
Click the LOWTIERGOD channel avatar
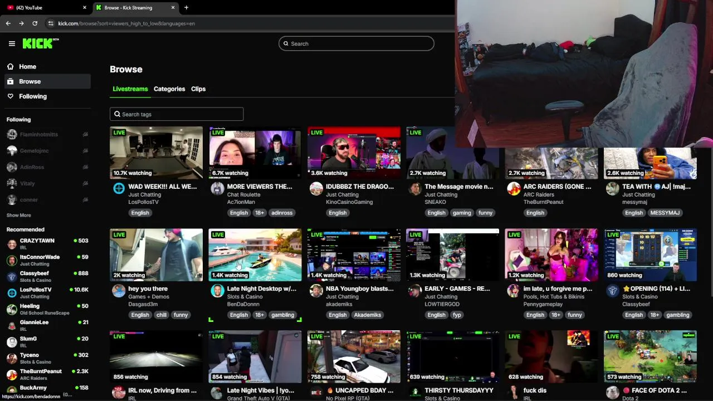click(415, 291)
